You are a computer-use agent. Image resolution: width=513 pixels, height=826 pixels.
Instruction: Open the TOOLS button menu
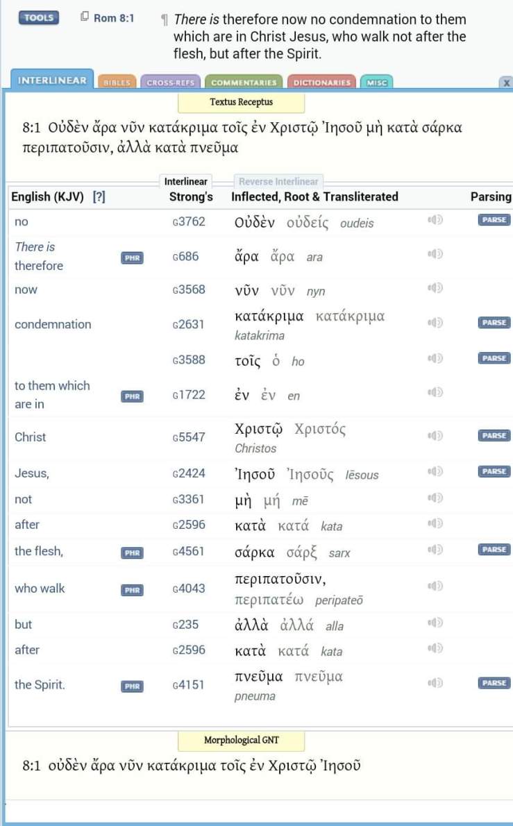39,18
